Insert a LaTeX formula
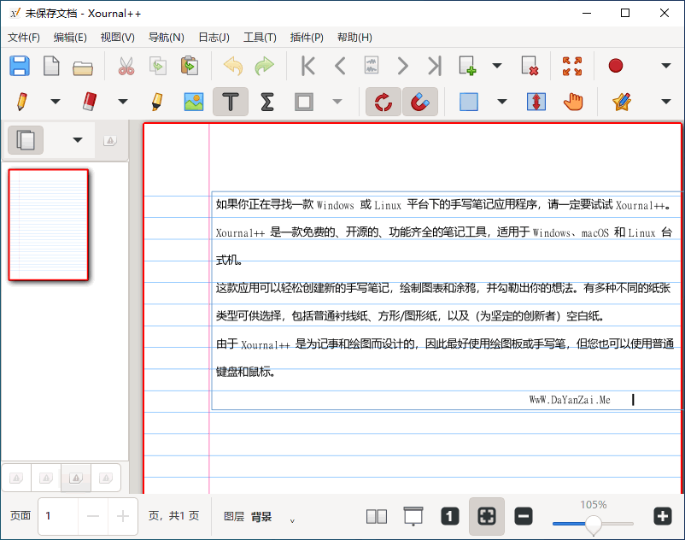Screen dimensions: 685x540 (267, 102)
